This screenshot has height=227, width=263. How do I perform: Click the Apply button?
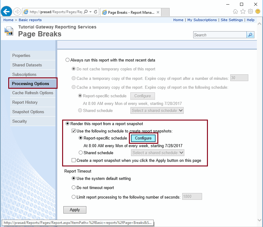[x=75, y=210]
